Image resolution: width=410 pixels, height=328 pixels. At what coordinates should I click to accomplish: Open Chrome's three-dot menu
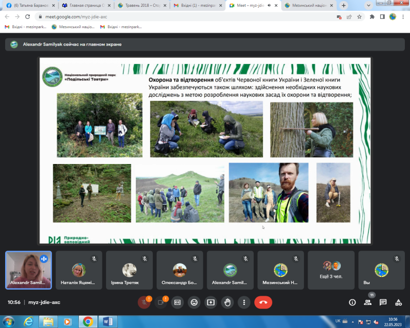(403, 16)
